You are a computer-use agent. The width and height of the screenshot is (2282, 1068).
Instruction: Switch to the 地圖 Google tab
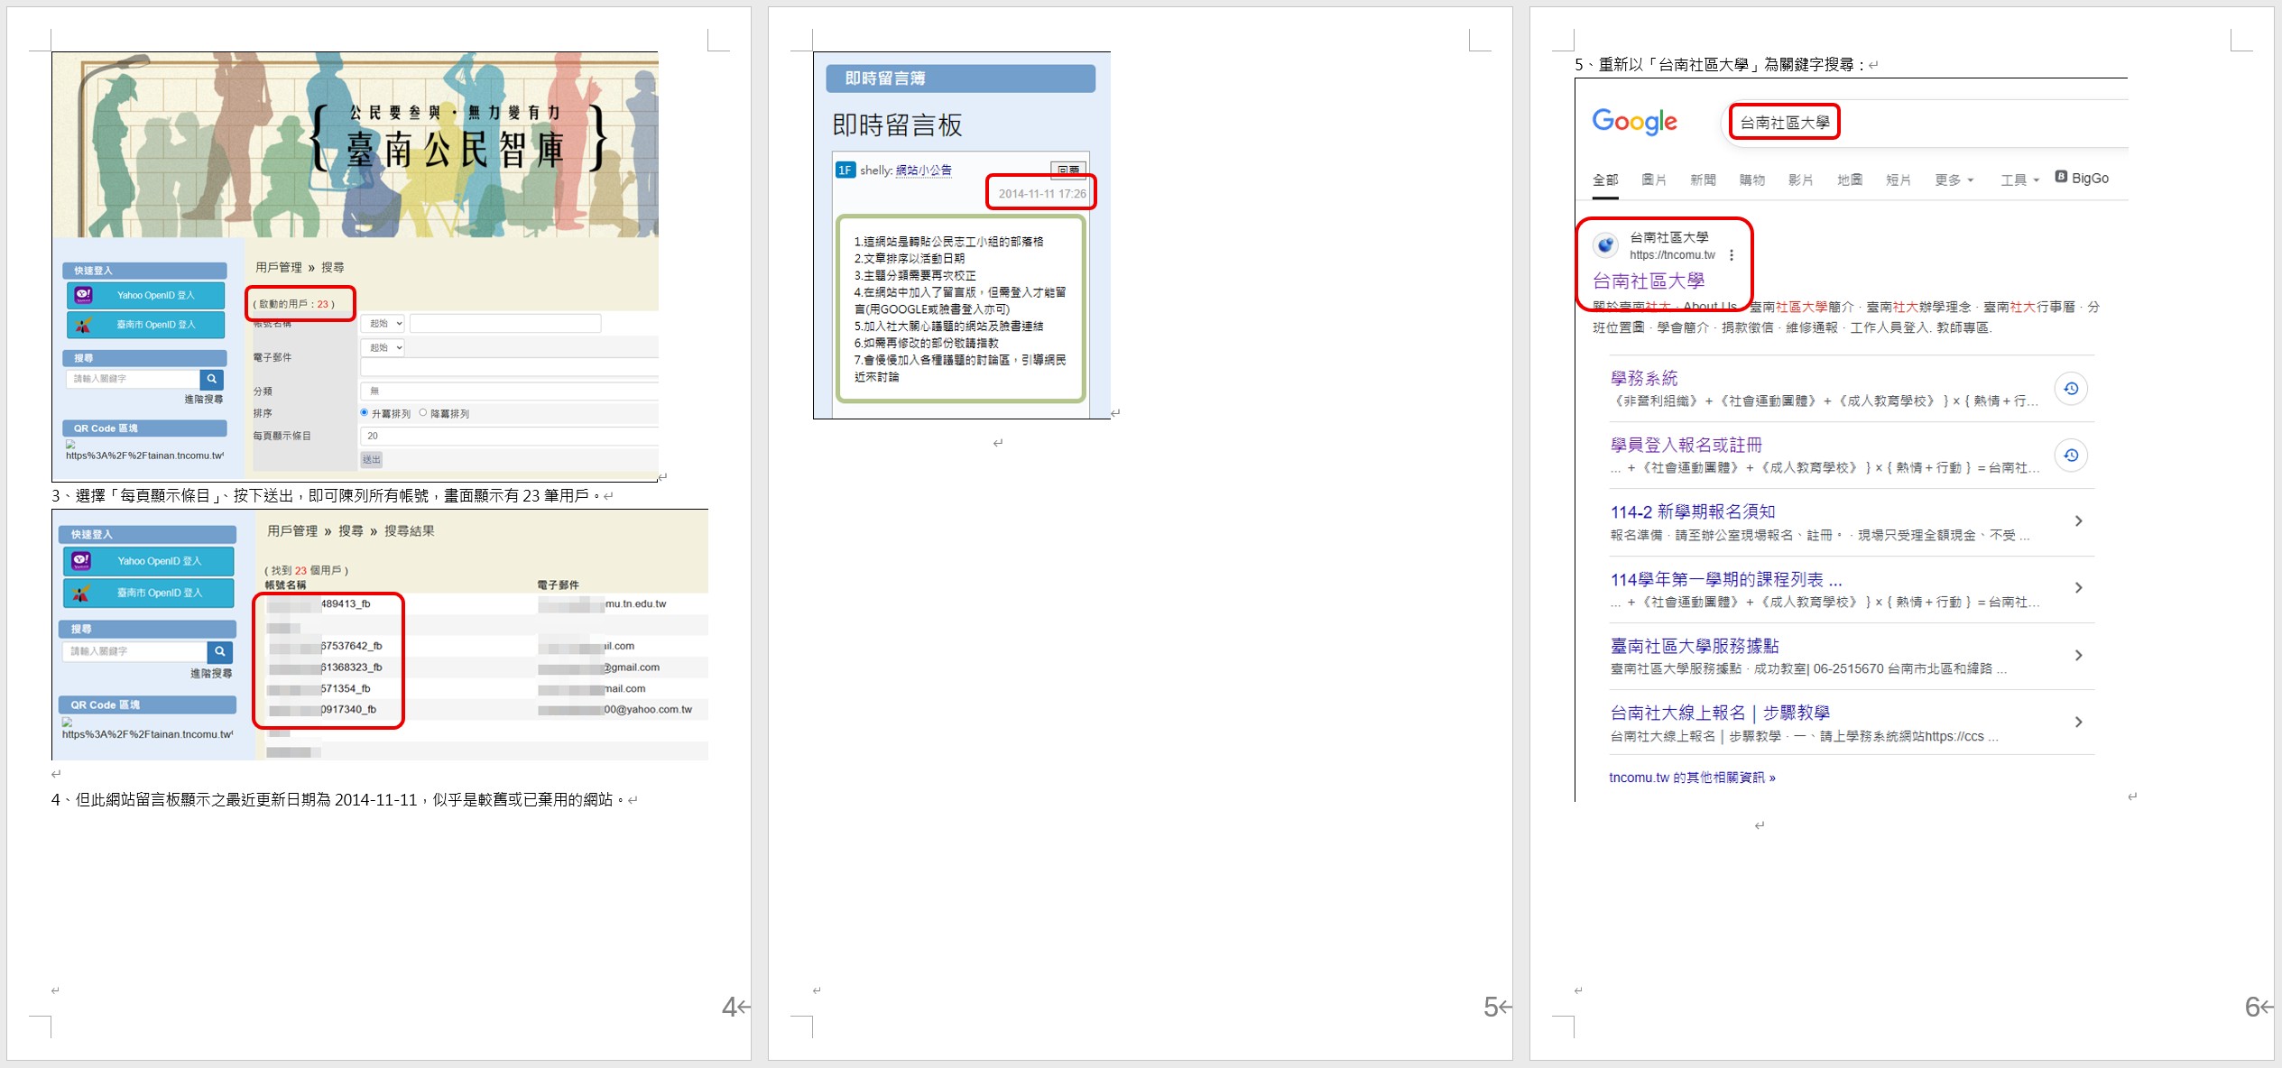(x=1850, y=180)
